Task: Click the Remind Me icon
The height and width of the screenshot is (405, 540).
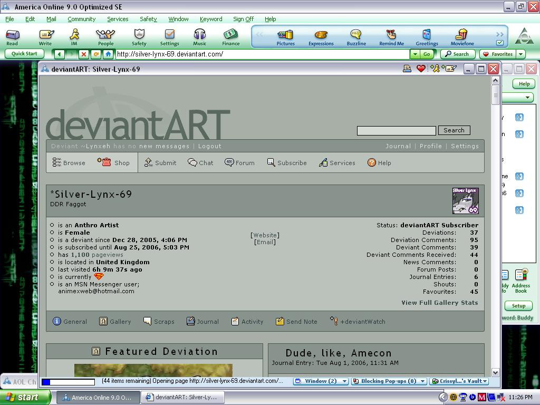Action: [392, 37]
